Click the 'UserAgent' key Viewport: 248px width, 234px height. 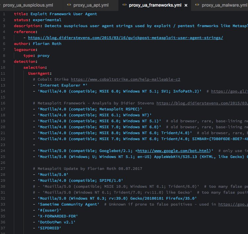tap(39, 73)
